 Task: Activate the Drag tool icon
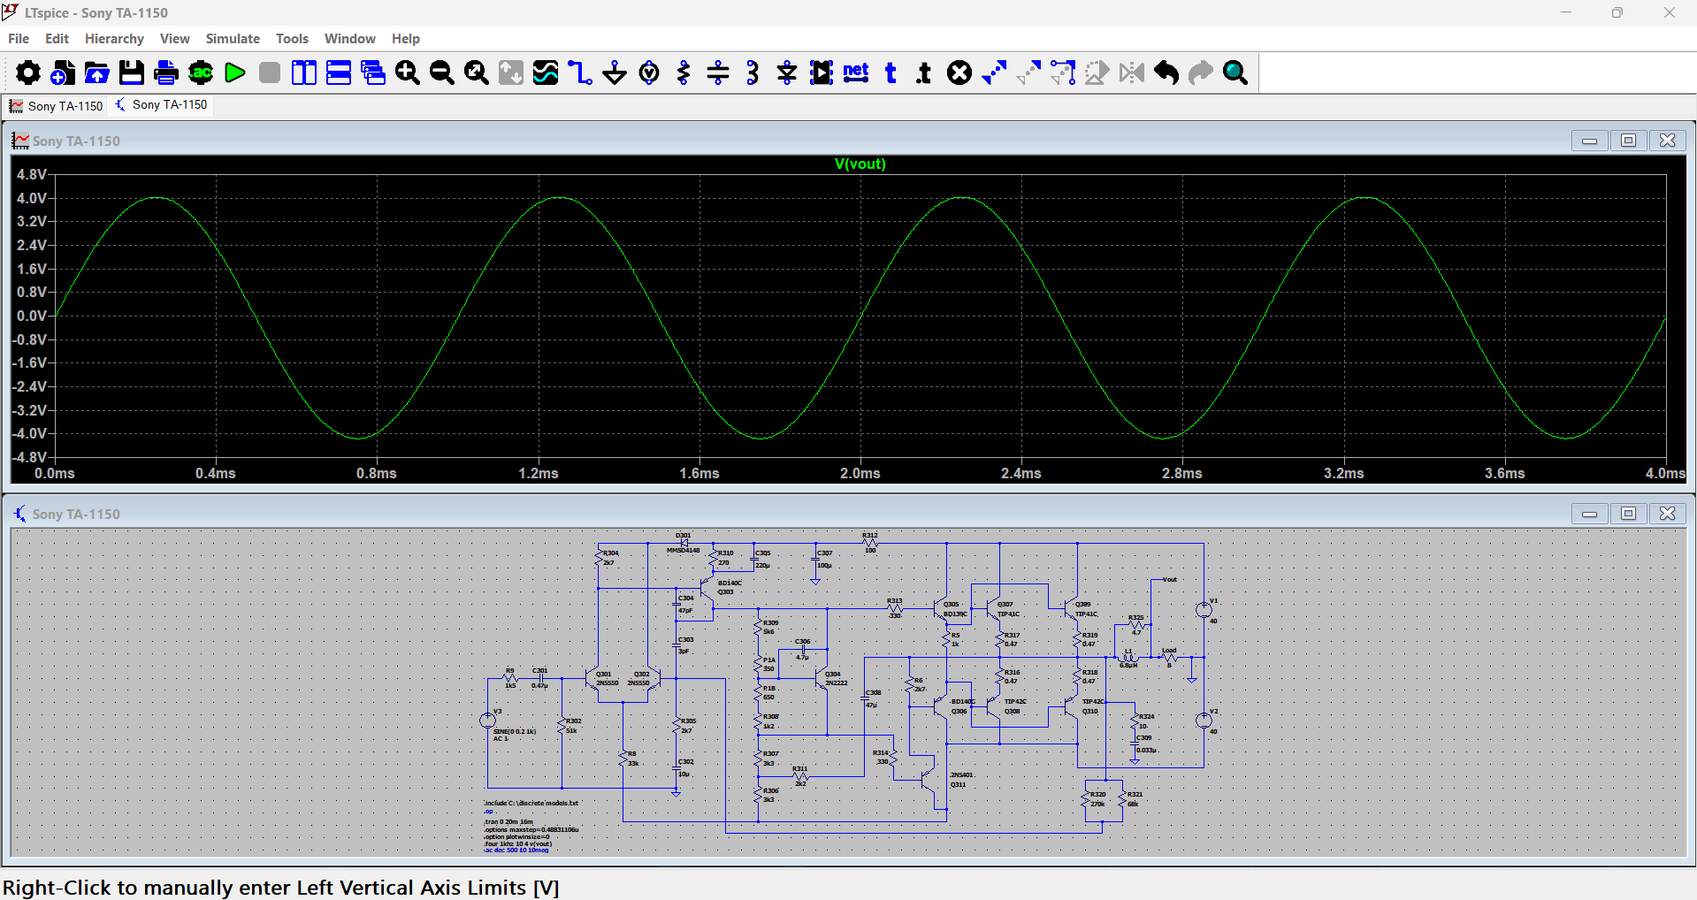point(1063,72)
